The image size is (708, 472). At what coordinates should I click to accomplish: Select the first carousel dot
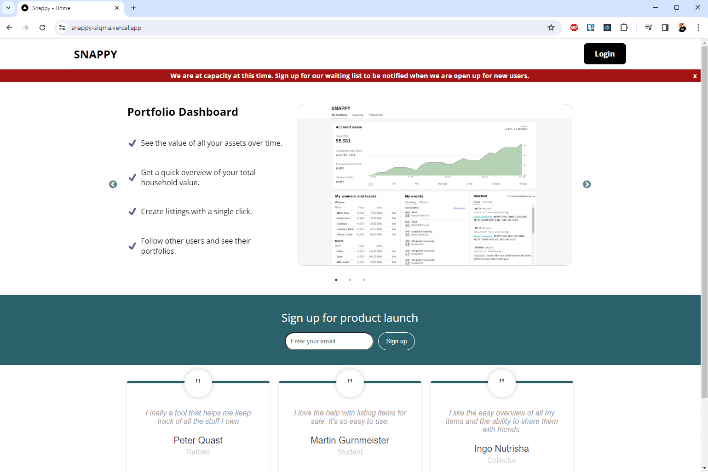pyautogui.click(x=336, y=280)
